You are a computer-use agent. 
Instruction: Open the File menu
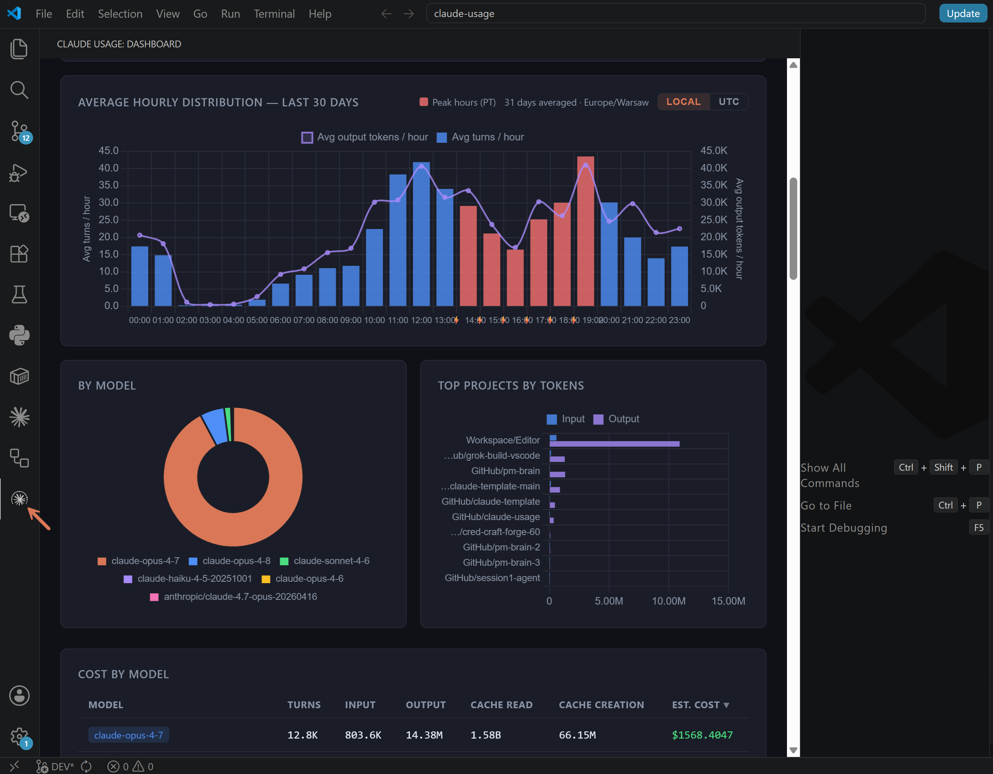(x=44, y=14)
